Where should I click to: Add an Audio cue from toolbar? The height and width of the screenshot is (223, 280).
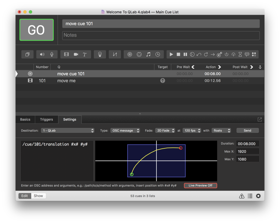tap(42, 54)
